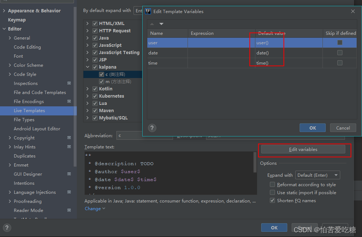Uncheck the kalpana template group
Image resolution: width=362 pixels, height=237 pixels.
pyautogui.click(x=95, y=67)
